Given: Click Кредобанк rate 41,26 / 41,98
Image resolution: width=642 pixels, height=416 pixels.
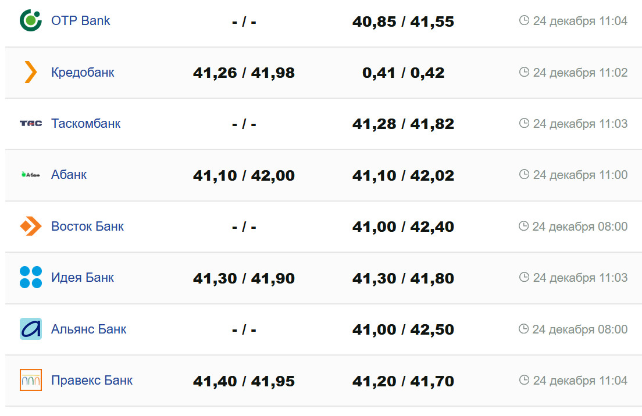Looking at the screenshot, I should tap(244, 73).
